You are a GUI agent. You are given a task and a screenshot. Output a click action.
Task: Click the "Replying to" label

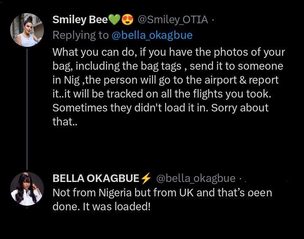coord(80,35)
